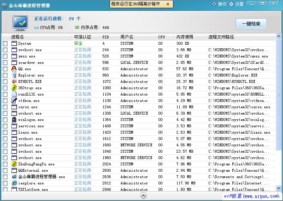Click the 360tray.exe green plus icon
283x201 pixels.
(14, 88)
